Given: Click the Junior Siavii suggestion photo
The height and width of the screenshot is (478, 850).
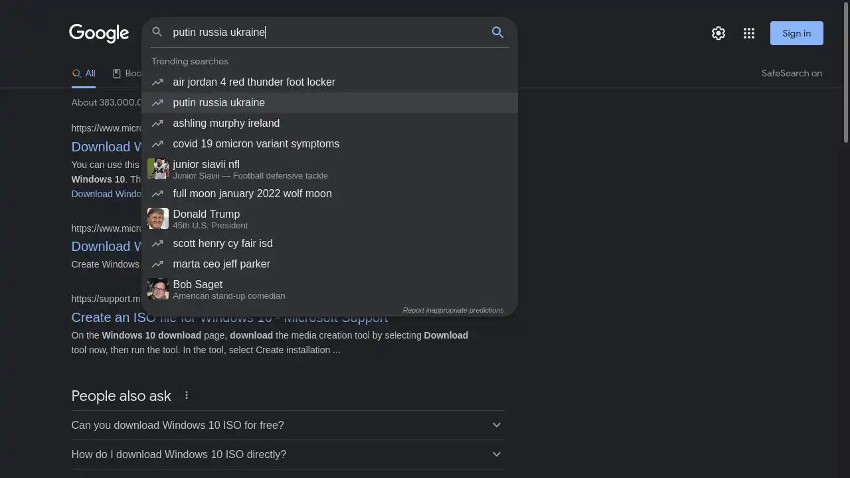Looking at the screenshot, I should tap(158, 169).
